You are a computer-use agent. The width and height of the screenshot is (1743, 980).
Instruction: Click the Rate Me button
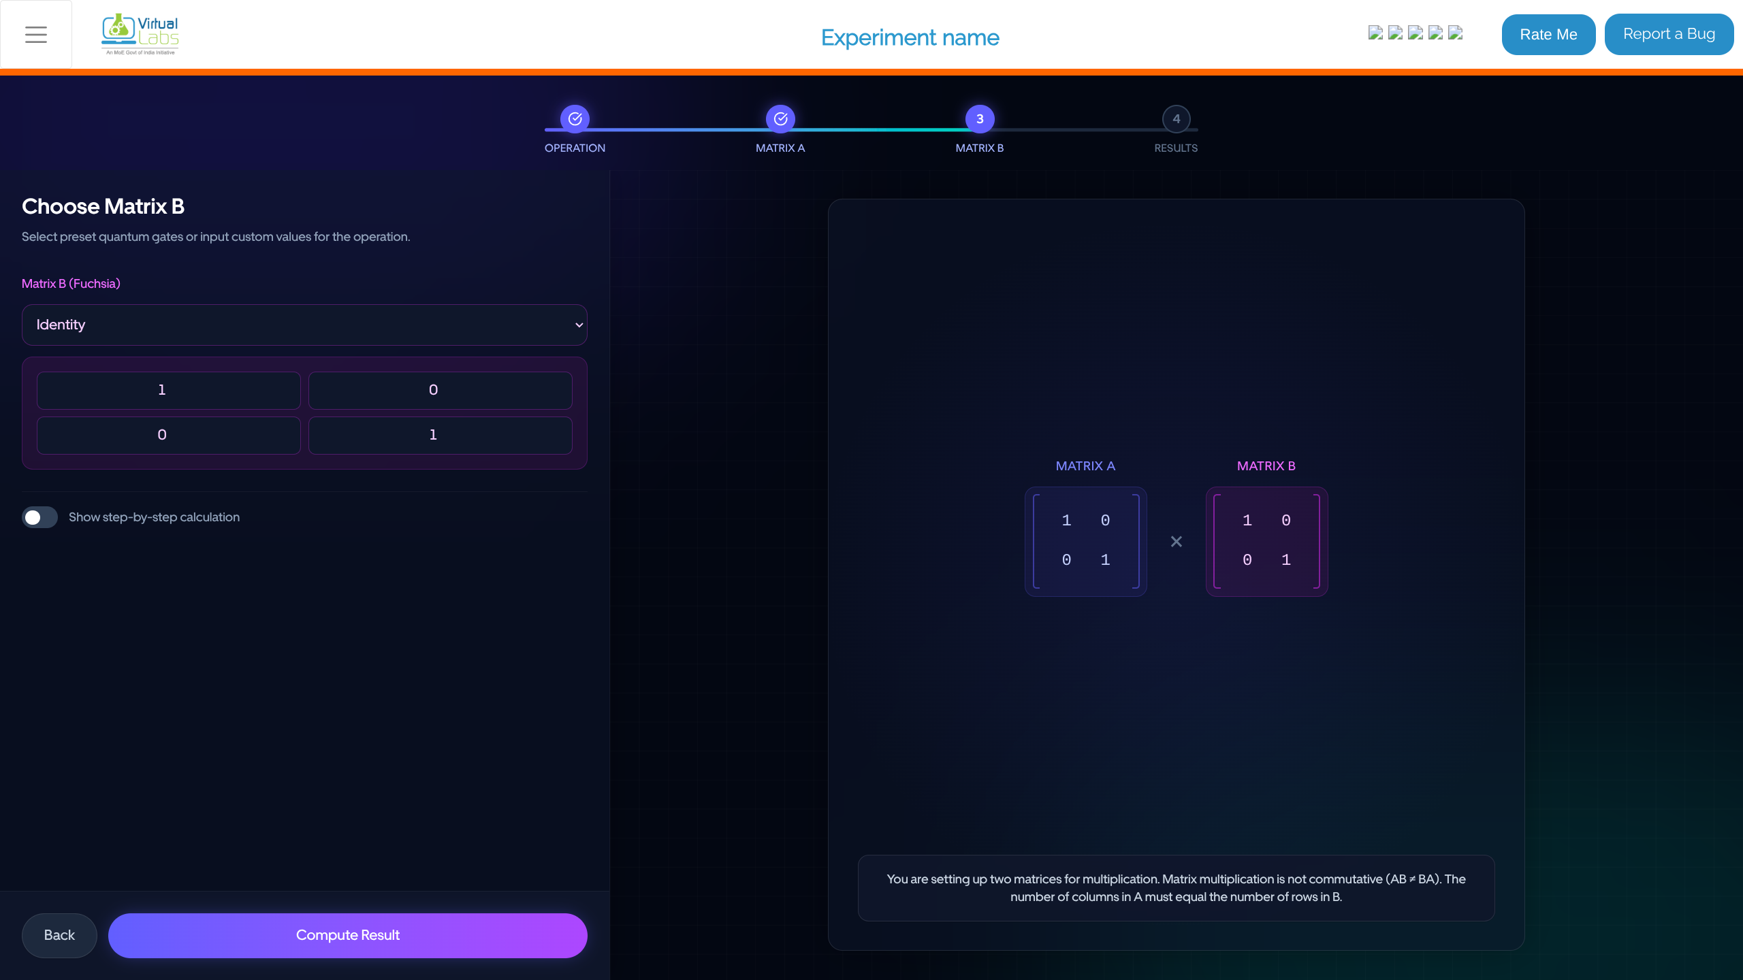coord(1548,34)
